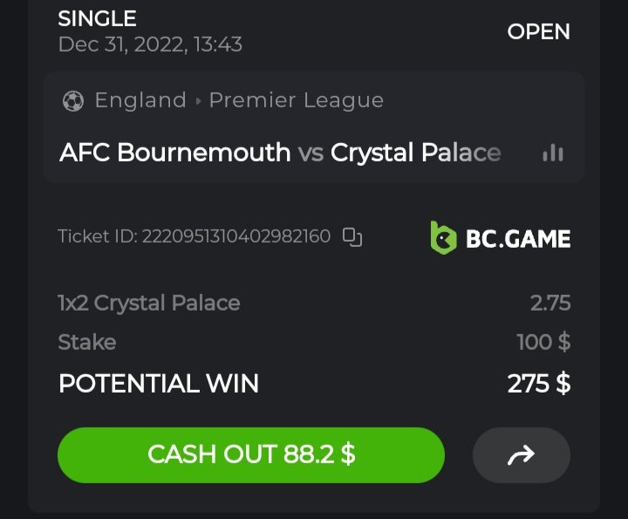Open the Premier League link
The width and height of the screenshot is (628, 519).
tap(296, 100)
